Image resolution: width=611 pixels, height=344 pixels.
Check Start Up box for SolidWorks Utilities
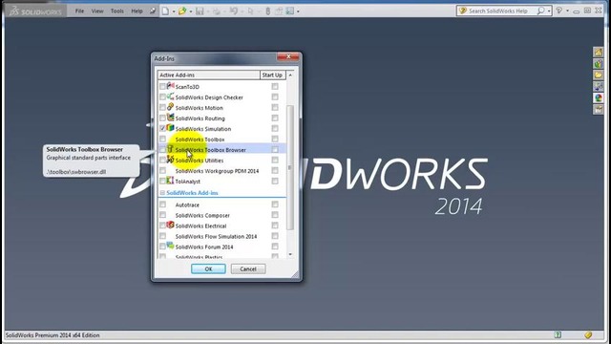275,160
